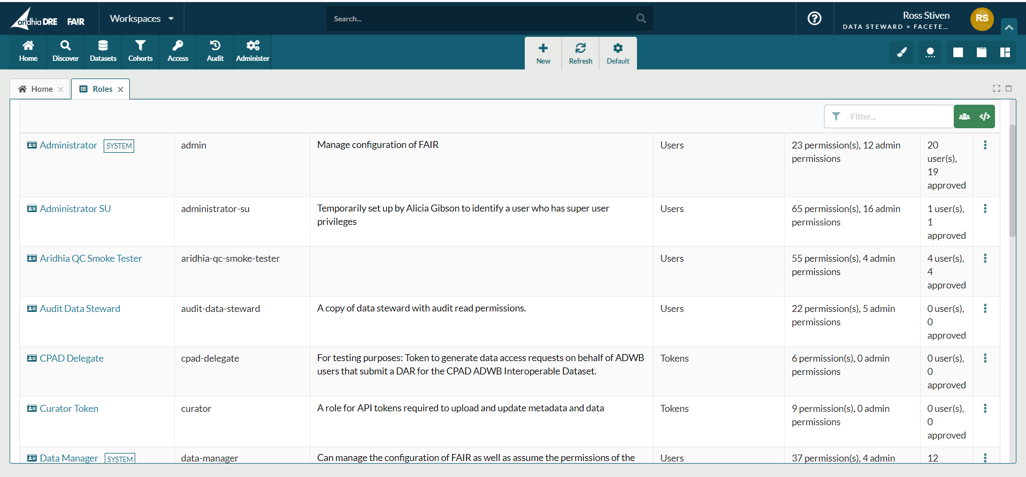This screenshot has width=1026, height=477.
Task: Expand the Workspaces dropdown
Action: coord(142,19)
